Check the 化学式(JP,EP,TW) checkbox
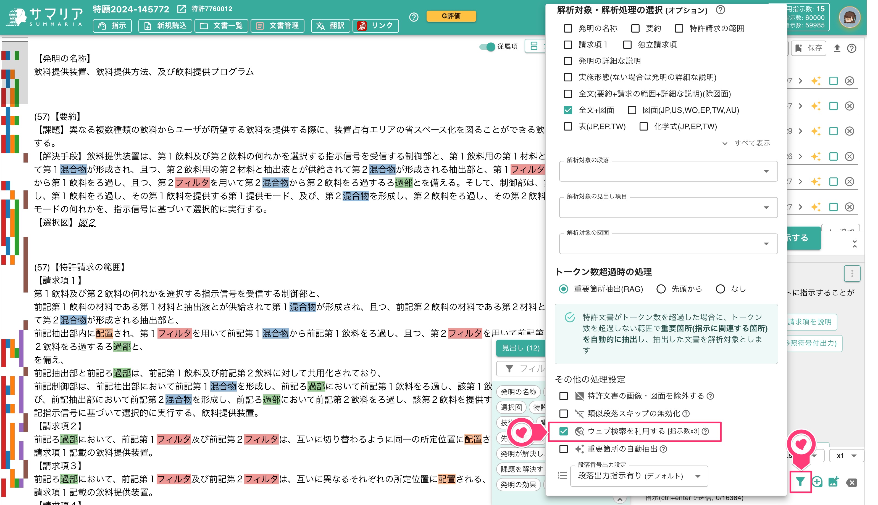 pos(644,127)
